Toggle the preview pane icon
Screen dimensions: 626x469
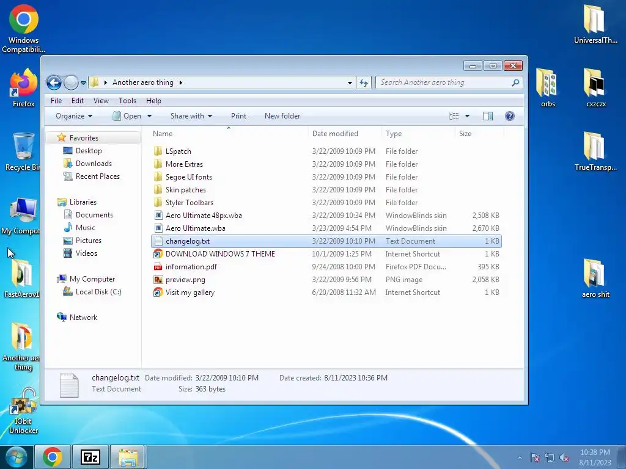487,116
